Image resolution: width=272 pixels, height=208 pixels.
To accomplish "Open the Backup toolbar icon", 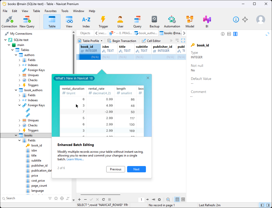I will 154,22.
